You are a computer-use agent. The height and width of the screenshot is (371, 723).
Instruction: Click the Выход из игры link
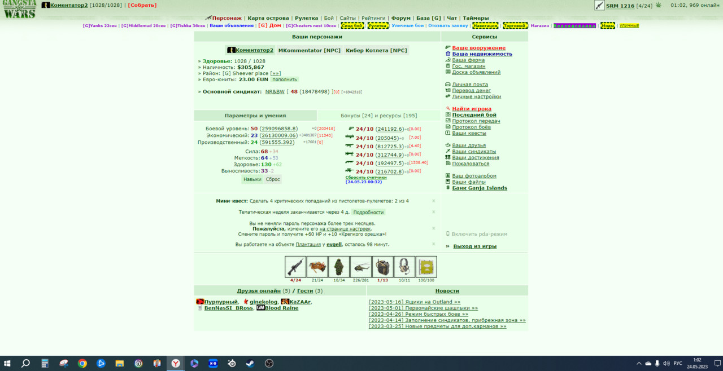pos(475,246)
